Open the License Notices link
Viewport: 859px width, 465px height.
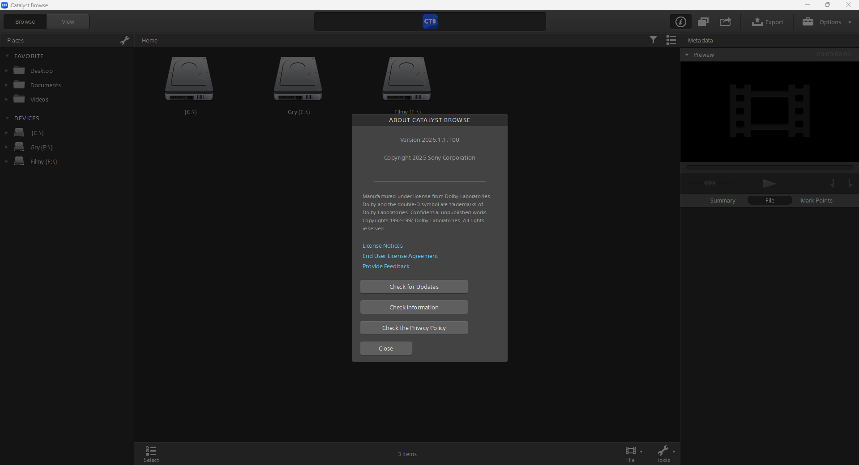[x=383, y=246]
